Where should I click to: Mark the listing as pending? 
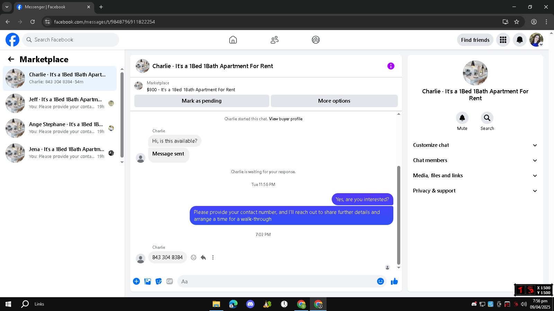click(x=202, y=101)
